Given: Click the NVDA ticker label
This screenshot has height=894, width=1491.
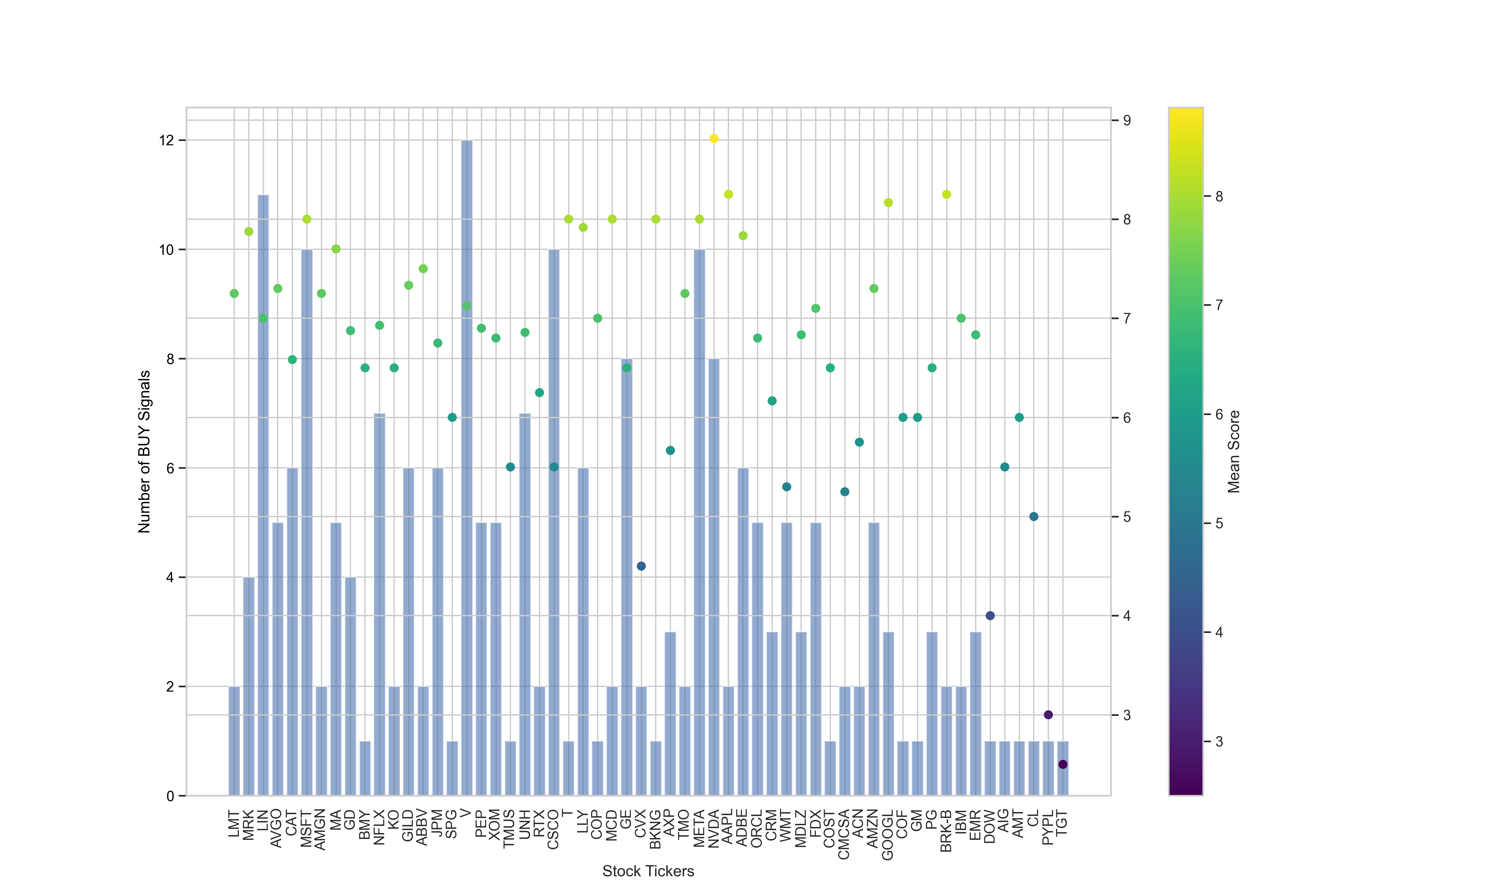Looking at the screenshot, I should tap(714, 829).
